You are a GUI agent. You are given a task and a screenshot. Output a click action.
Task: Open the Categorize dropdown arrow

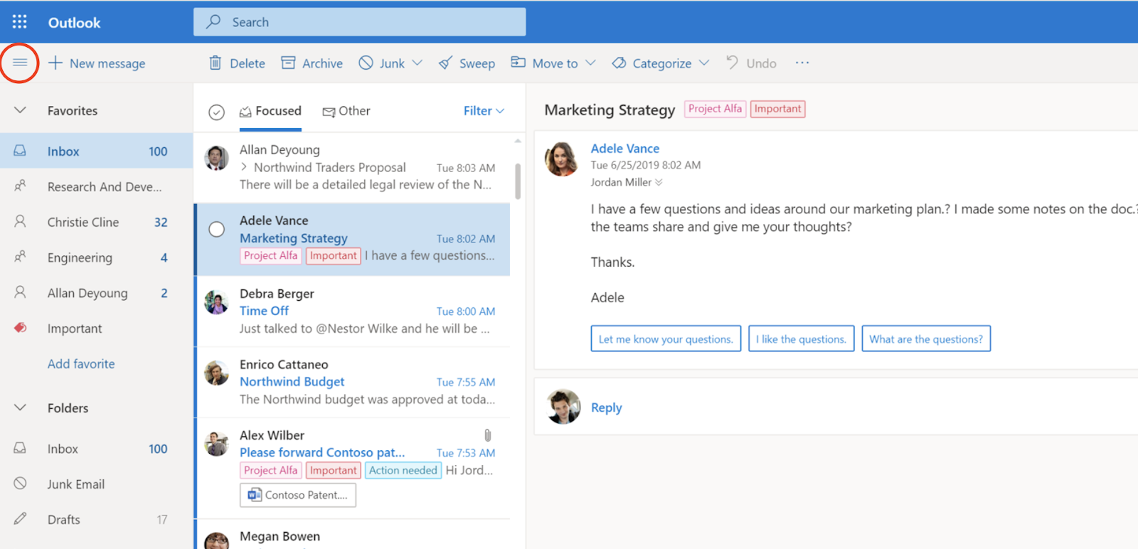tap(703, 63)
